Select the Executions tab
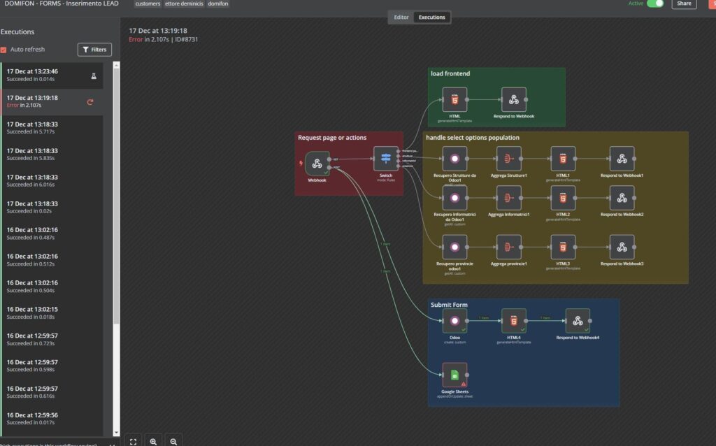This screenshot has width=716, height=446. tap(432, 17)
